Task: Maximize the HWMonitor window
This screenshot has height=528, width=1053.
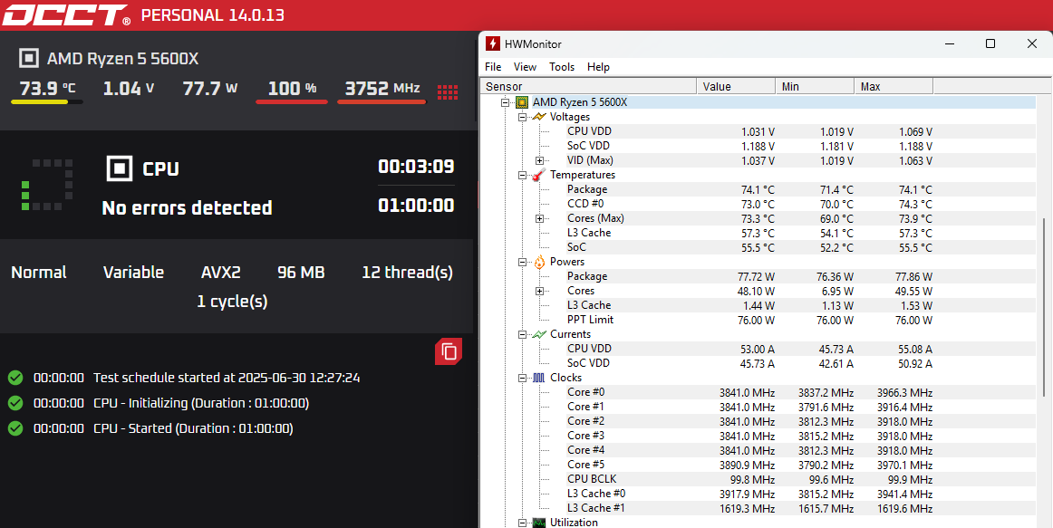Action: tap(990, 43)
